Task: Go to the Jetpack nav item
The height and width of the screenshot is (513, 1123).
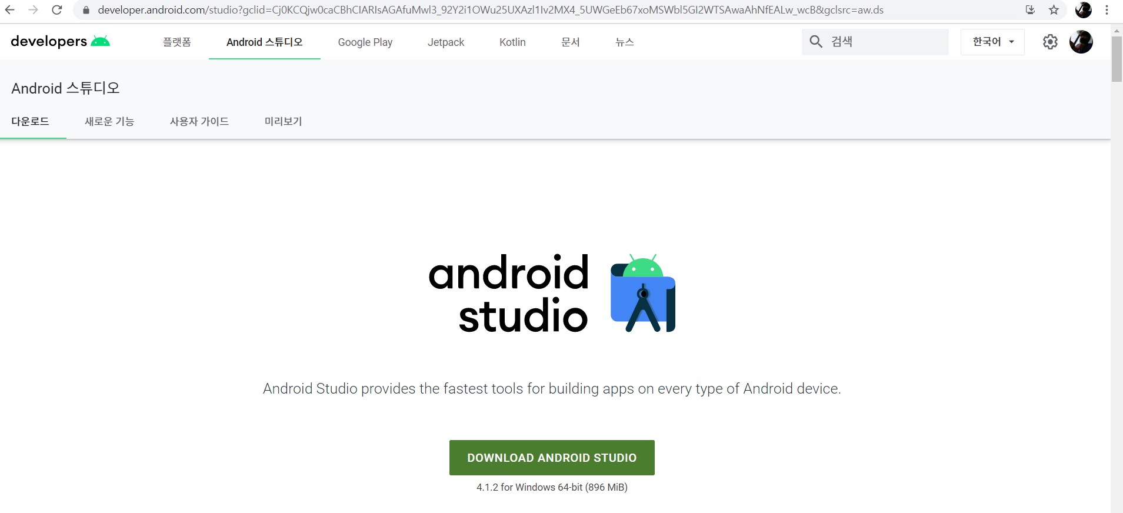Action: point(446,42)
